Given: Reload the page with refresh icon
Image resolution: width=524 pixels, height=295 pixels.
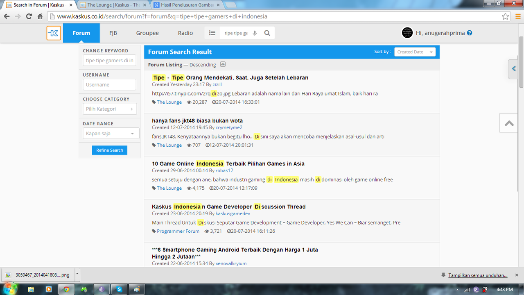Looking at the screenshot, I should click(29, 16).
